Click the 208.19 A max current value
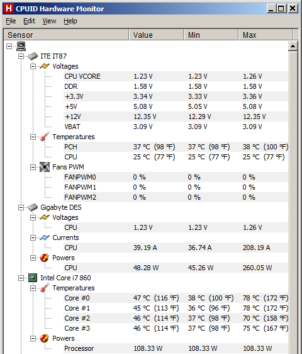The width and height of the screenshot is (302, 354). 256,248
